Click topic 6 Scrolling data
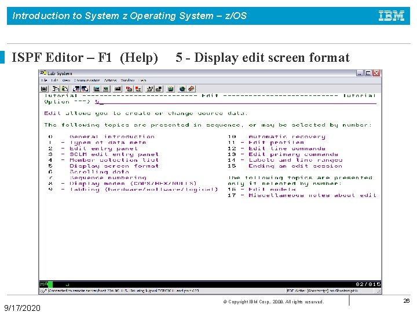The image size is (417, 312). click(x=89, y=172)
